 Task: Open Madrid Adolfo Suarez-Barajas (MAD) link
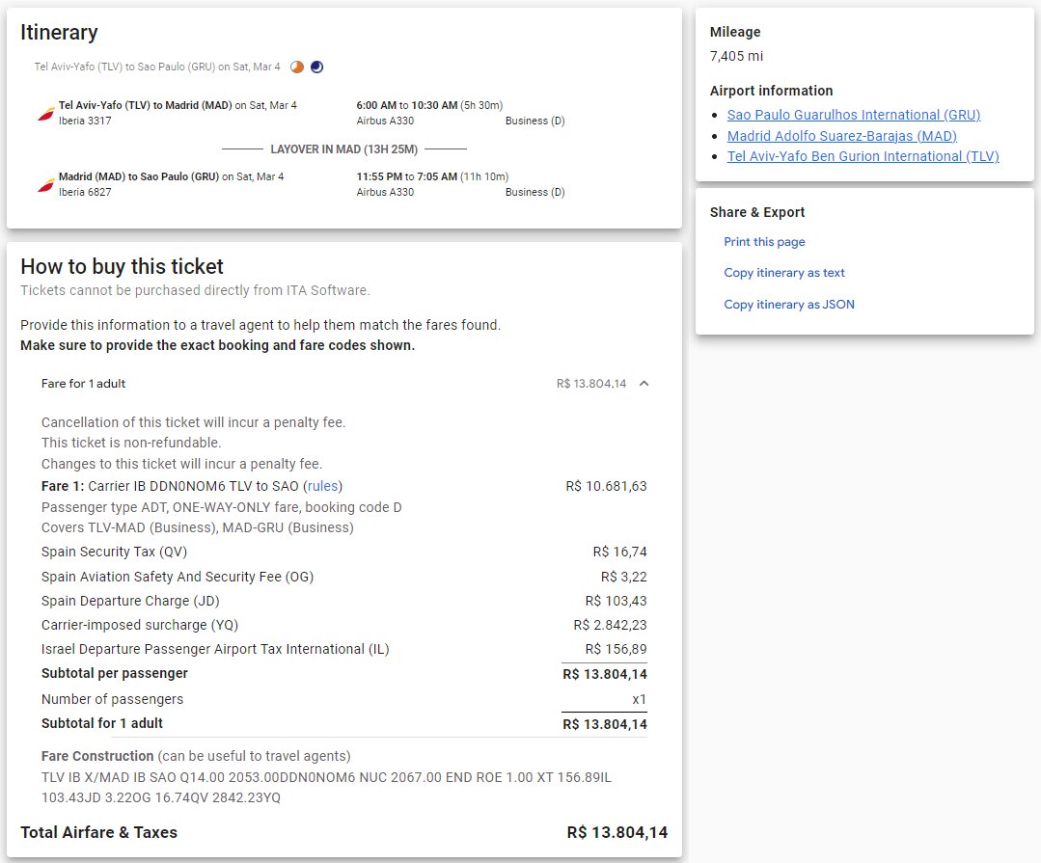pyautogui.click(x=841, y=136)
